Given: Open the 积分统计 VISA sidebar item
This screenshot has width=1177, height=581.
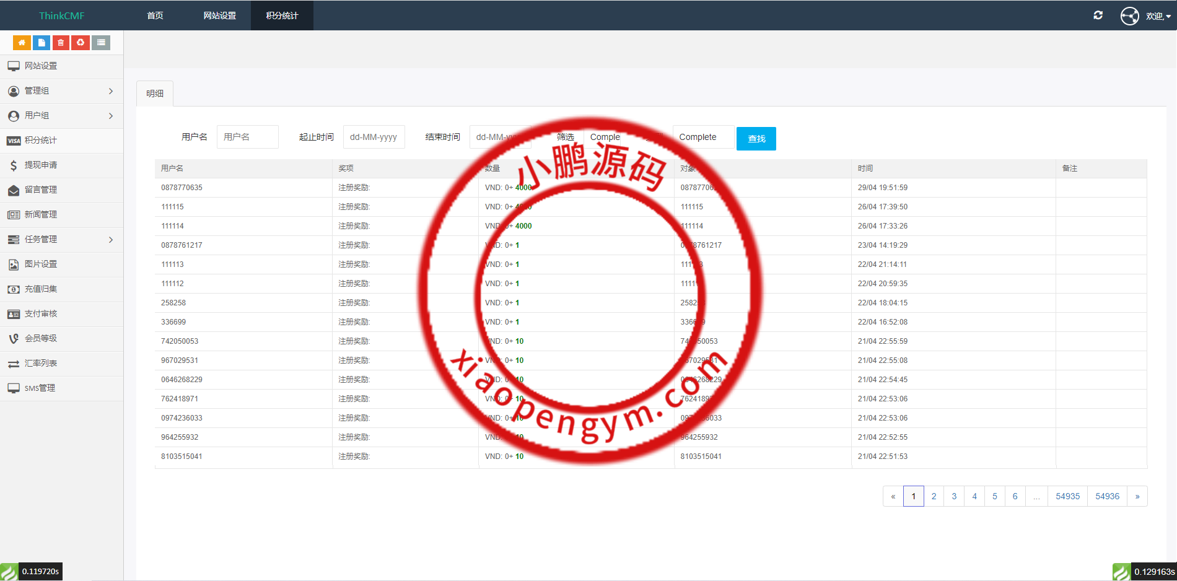Looking at the screenshot, I should click(40, 141).
